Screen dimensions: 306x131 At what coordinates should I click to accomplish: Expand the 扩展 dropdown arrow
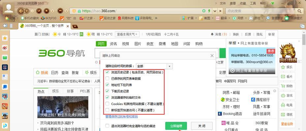click(196, 18)
